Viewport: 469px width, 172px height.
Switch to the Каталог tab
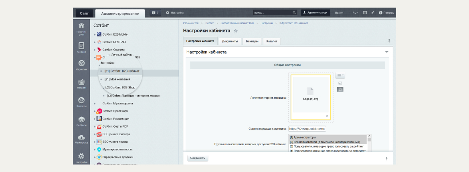click(272, 41)
